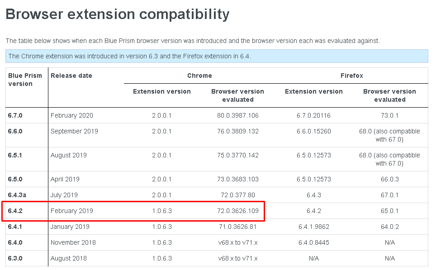
Task: Click the 'November 2018' release date
Action: (x=73, y=242)
